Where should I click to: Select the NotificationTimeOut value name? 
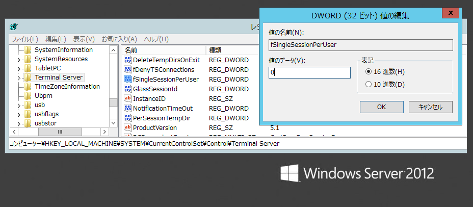pos(163,108)
